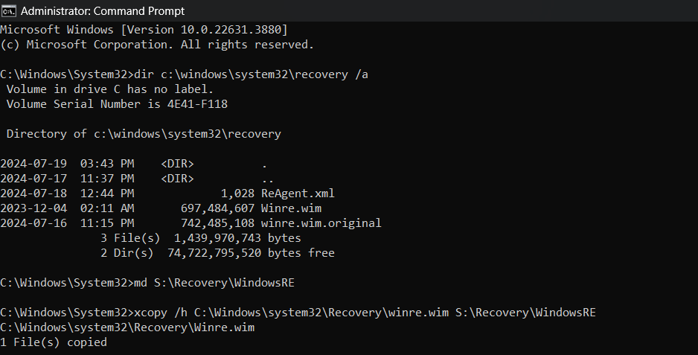Click the Windows version line
The image size is (698, 355).
pyautogui.click(x=144, y=30)
